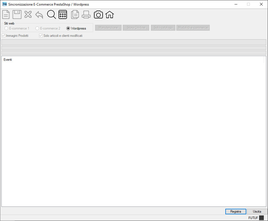Click the X delete toolbar icon
268x221 pixels.
(28, 14)
